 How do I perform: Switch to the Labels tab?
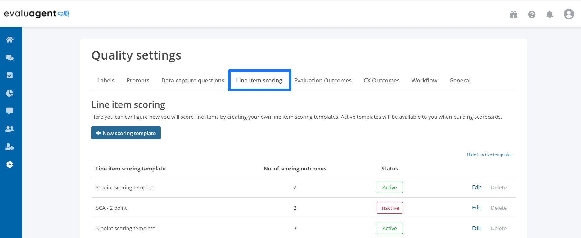click(x=106, y=80)
